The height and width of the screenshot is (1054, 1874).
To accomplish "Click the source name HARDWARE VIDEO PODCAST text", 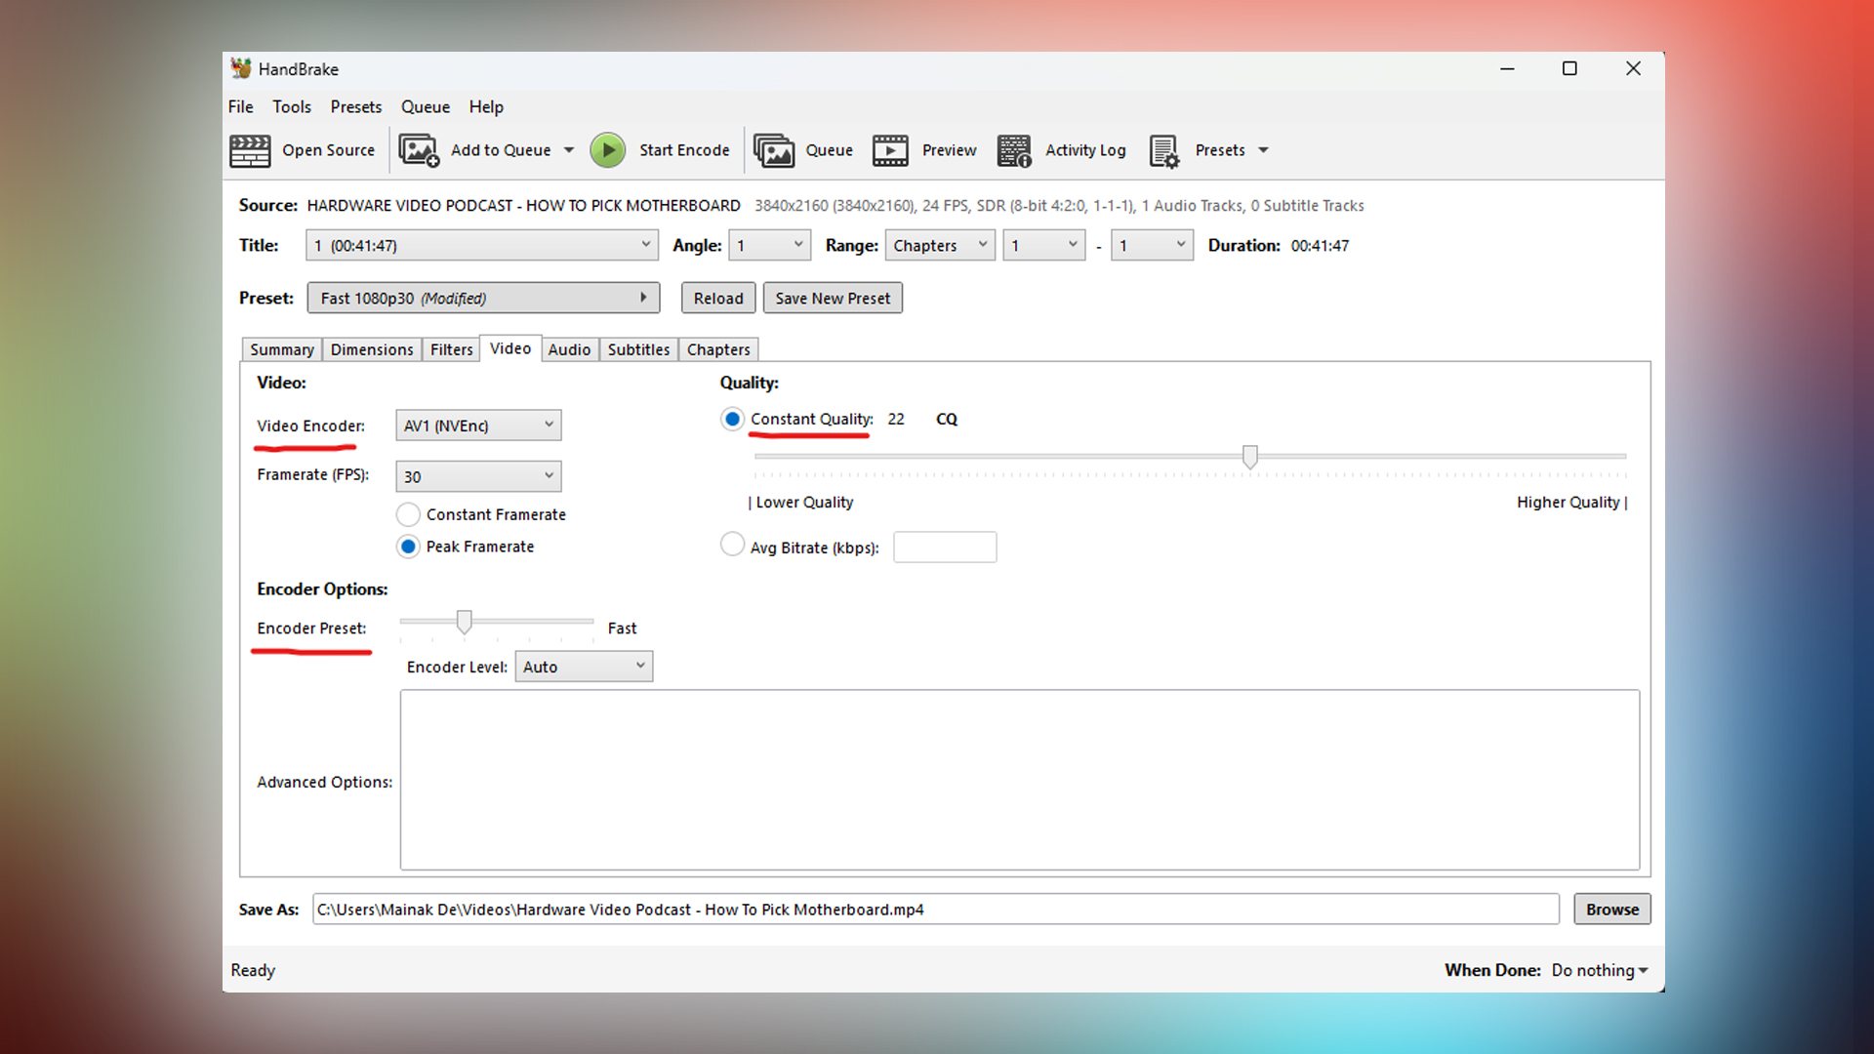I will [x=523, y=205].
